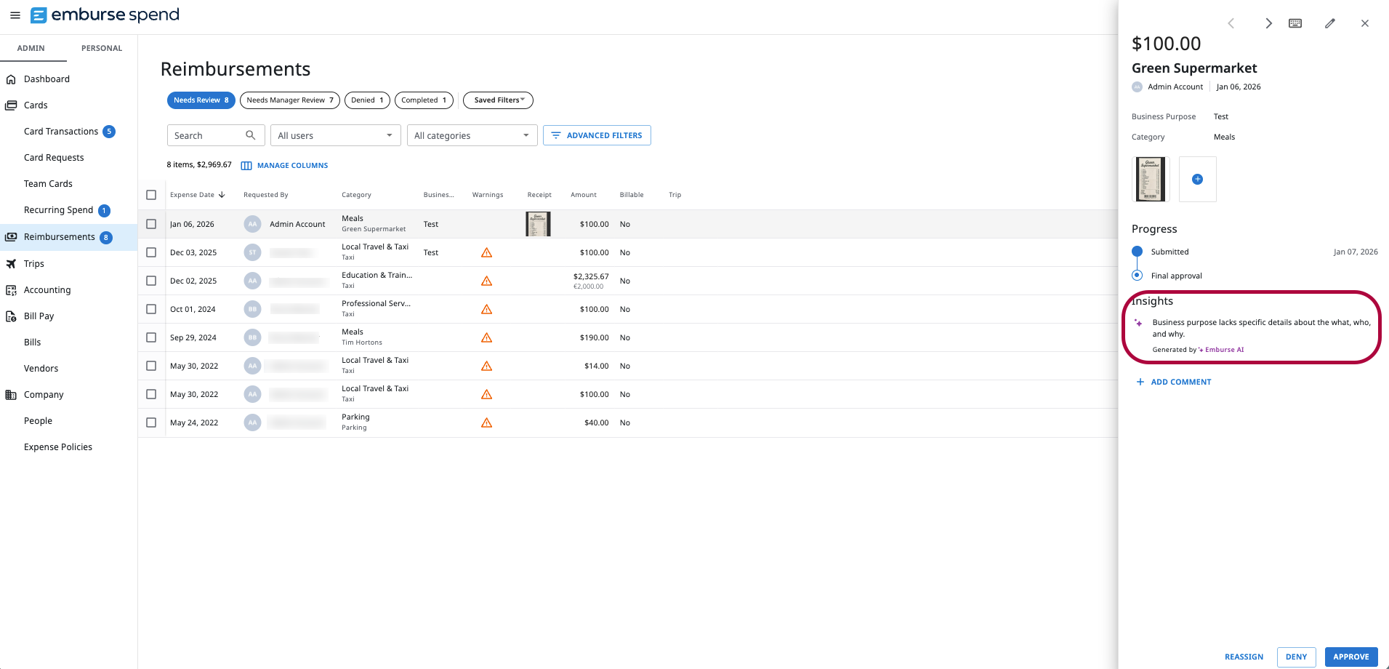1389x669 pixels.
Task: Click warning triangle on Dec 03, 2025 row
Action: 486,252
